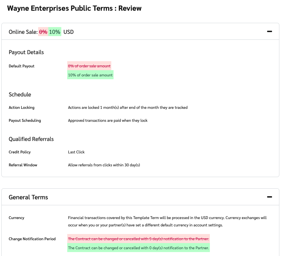Click the Approved transactions are paid text
285x256 pixels.
(x=108, y=120)
